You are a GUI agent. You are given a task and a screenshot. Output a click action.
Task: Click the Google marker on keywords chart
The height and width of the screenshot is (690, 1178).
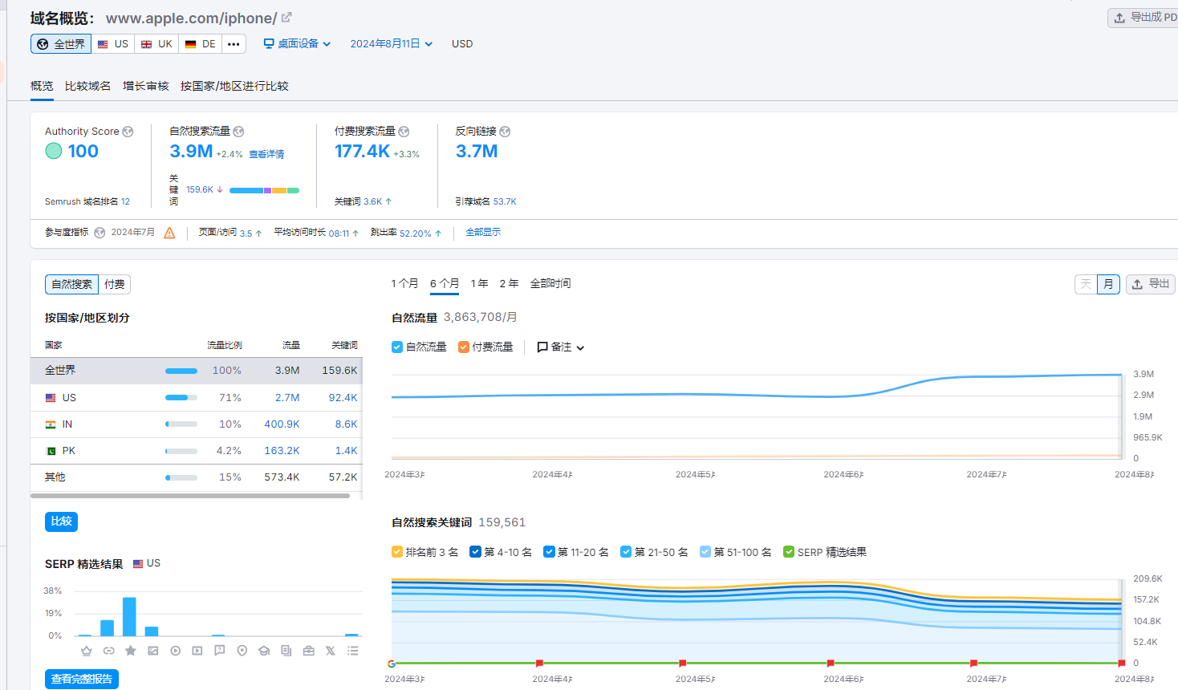tap(392, 664)
